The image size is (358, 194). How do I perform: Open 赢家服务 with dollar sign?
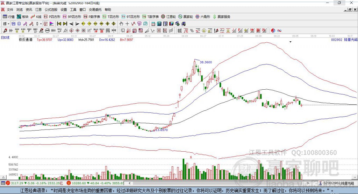pos(222,17)
